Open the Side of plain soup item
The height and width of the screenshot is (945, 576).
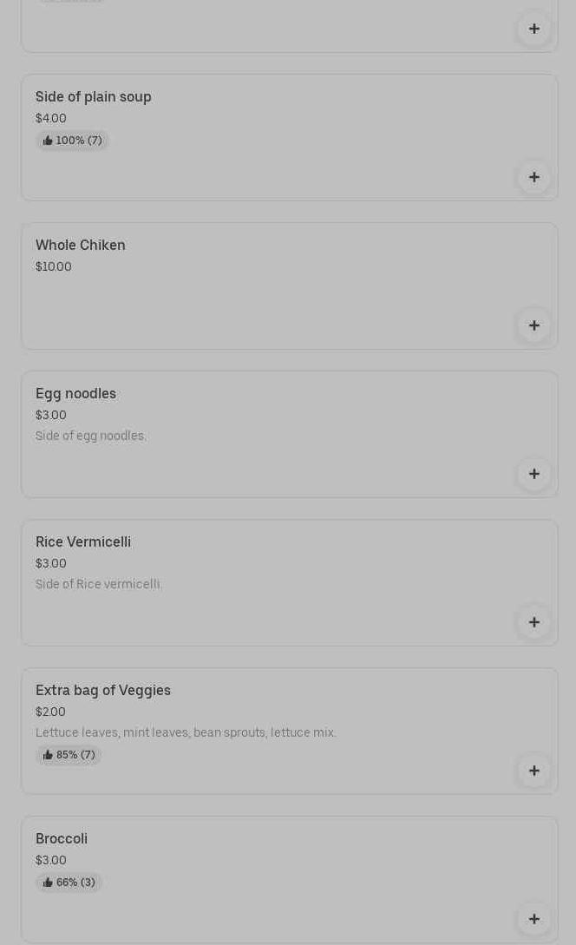click(94, 97)
